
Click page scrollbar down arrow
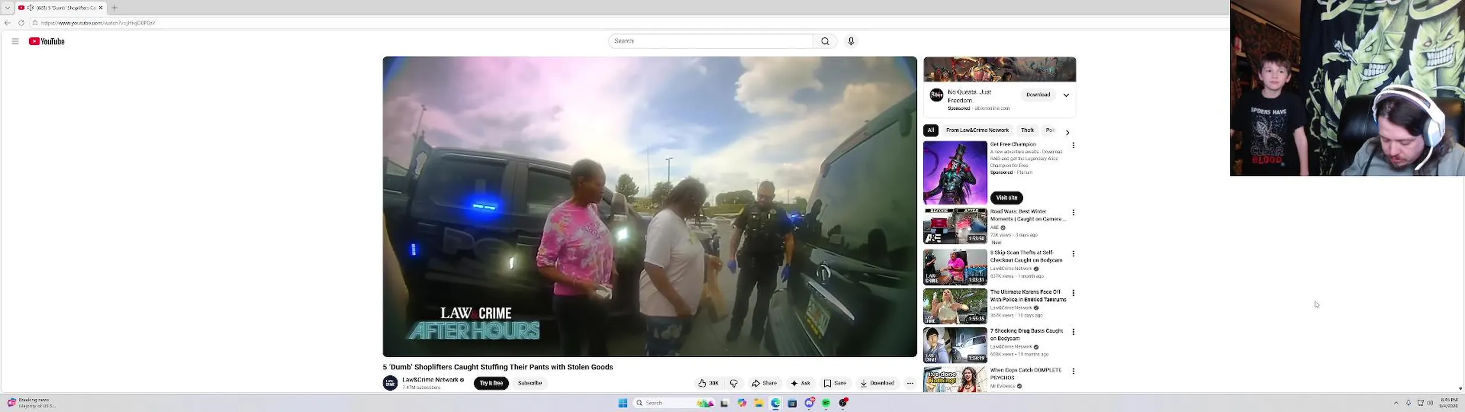click(1460, 389)
